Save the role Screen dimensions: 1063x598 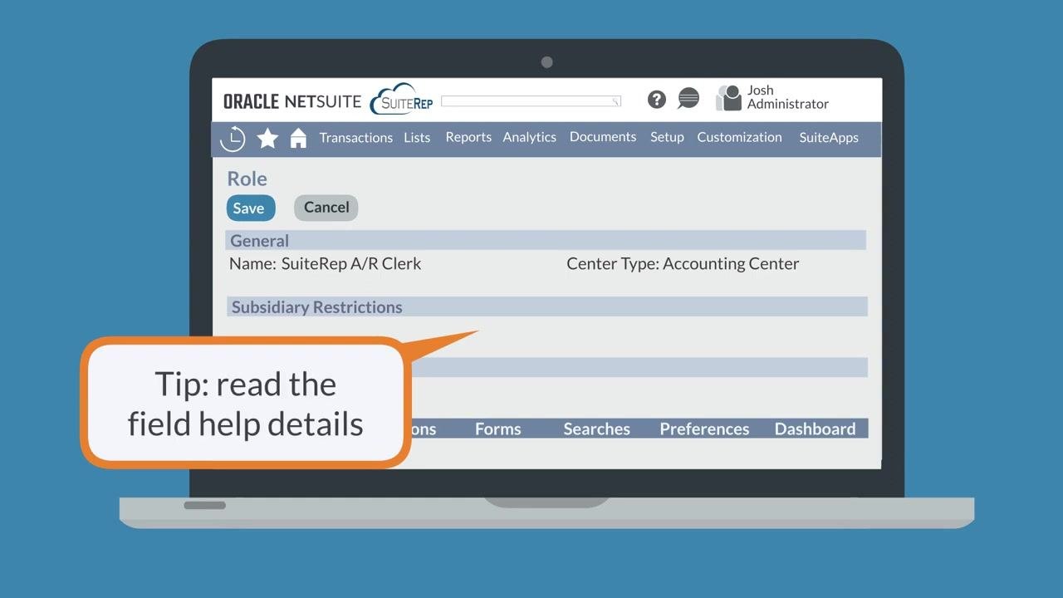(x=250, y=208)
